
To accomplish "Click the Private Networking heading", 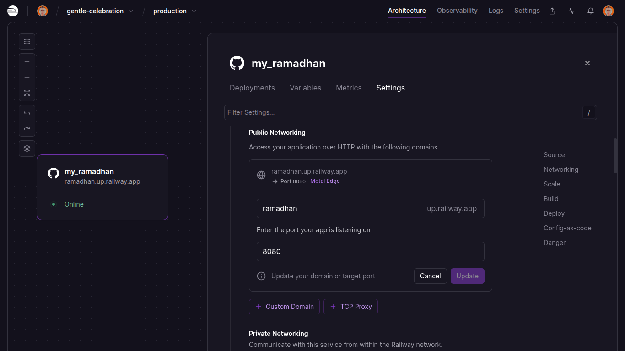I will tap(279, 334).
